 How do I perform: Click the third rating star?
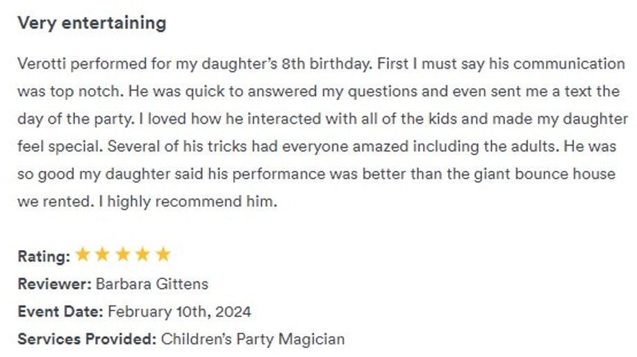point(123,255)
